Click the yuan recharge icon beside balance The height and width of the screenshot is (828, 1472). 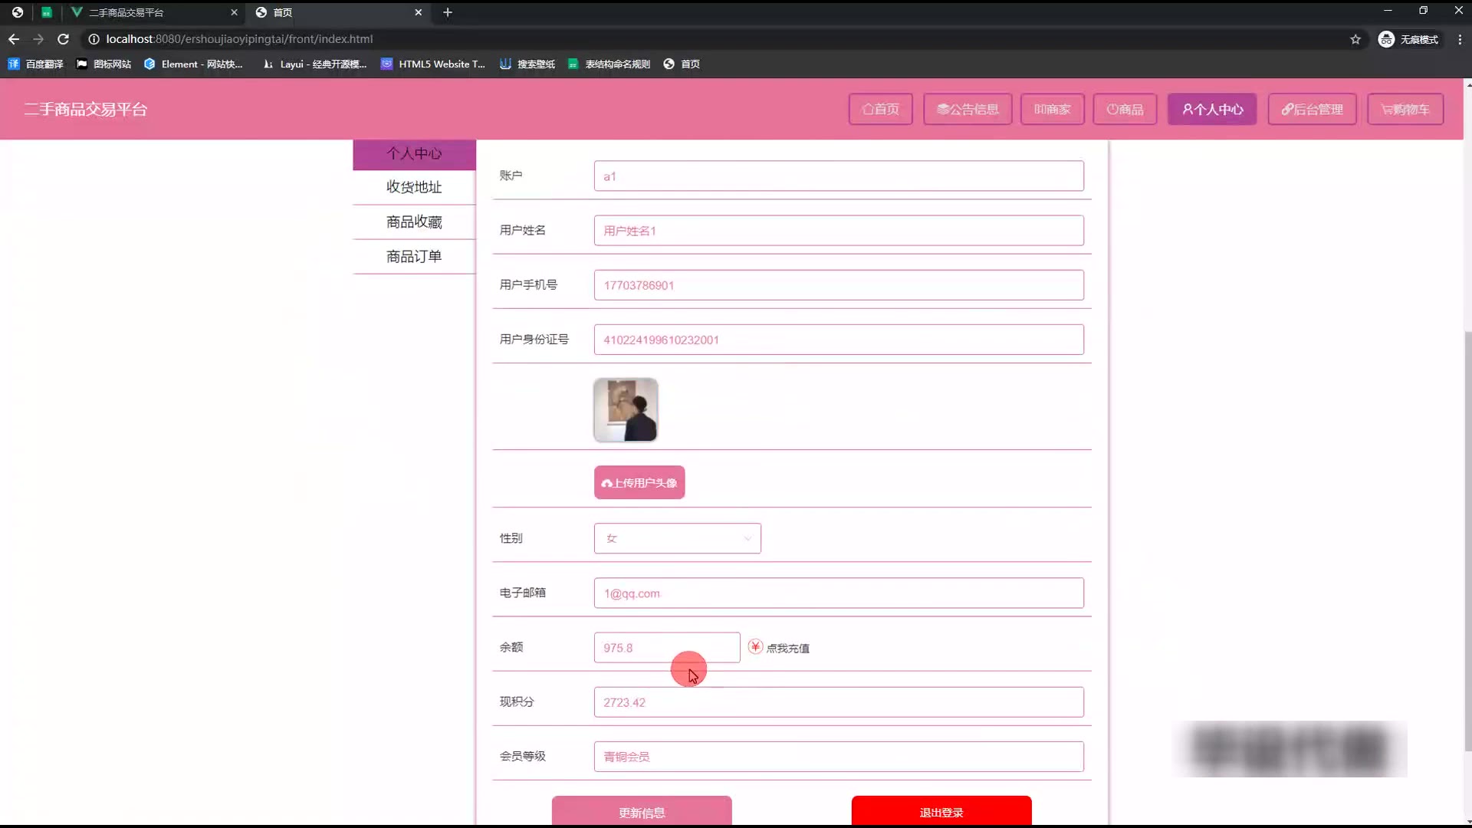pos(755,647)
